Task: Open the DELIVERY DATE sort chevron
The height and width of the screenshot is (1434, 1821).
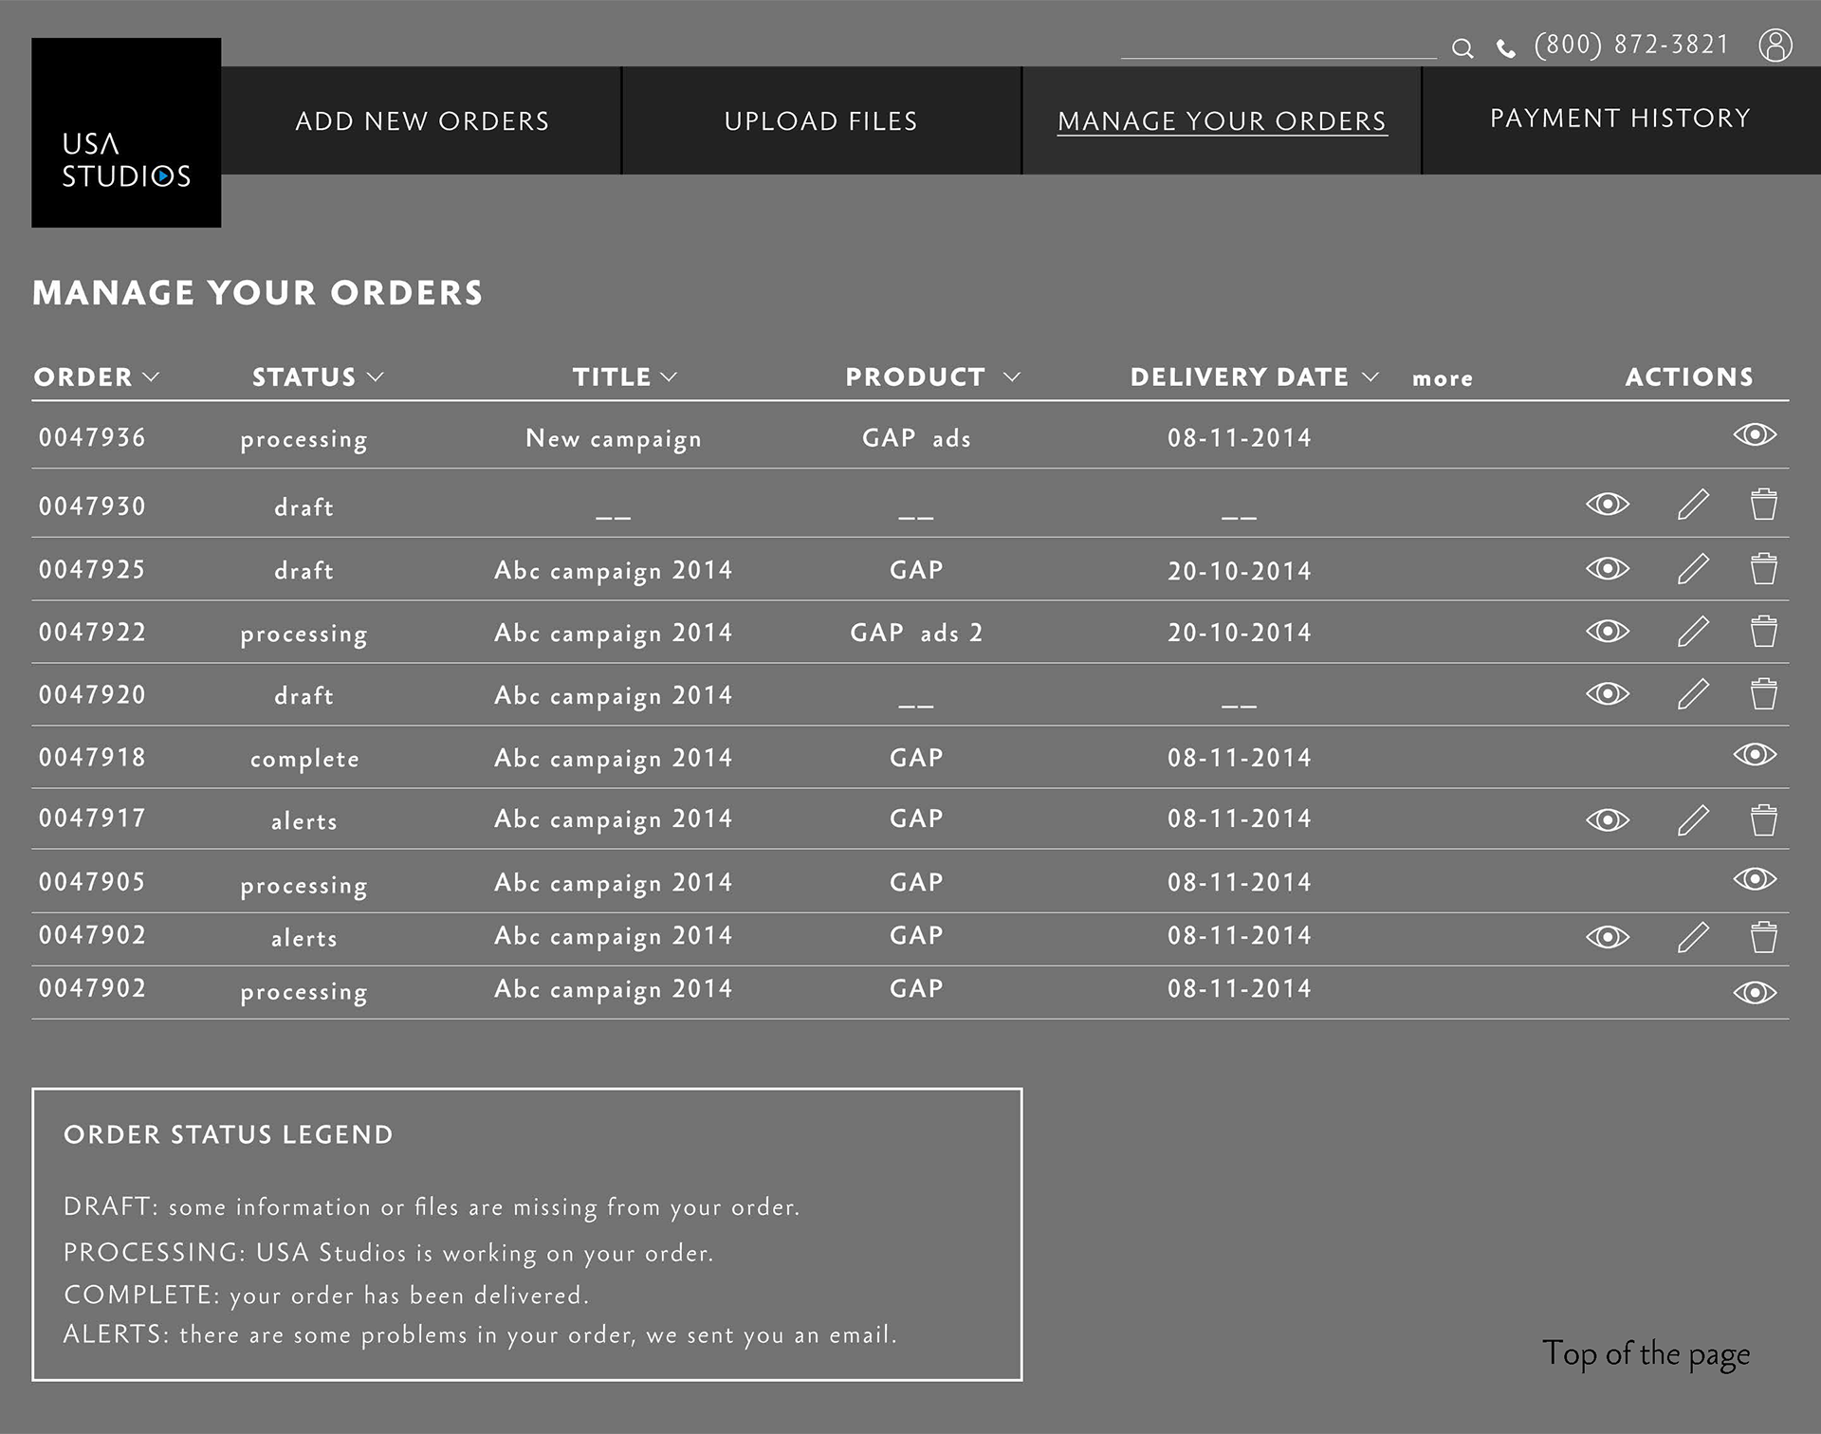Action: (x=1370, y=377)
